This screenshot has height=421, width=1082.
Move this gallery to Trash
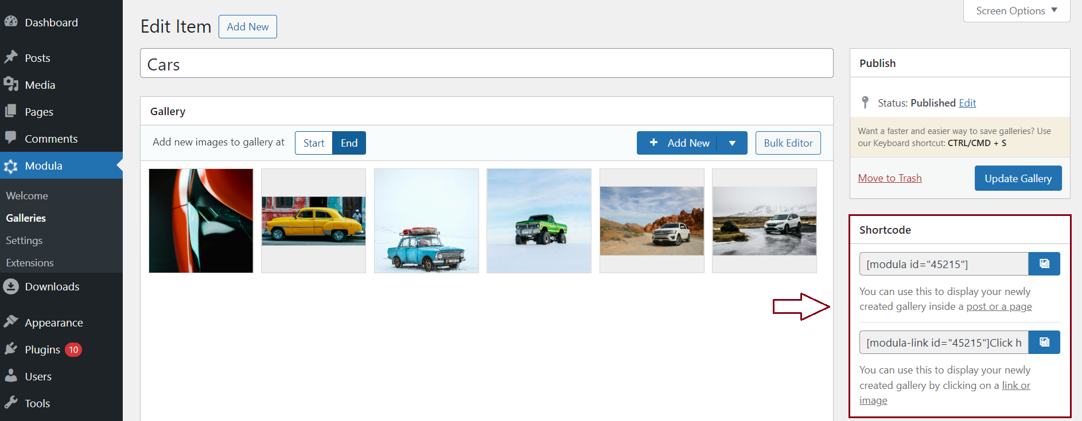click(x=889, y=178)
